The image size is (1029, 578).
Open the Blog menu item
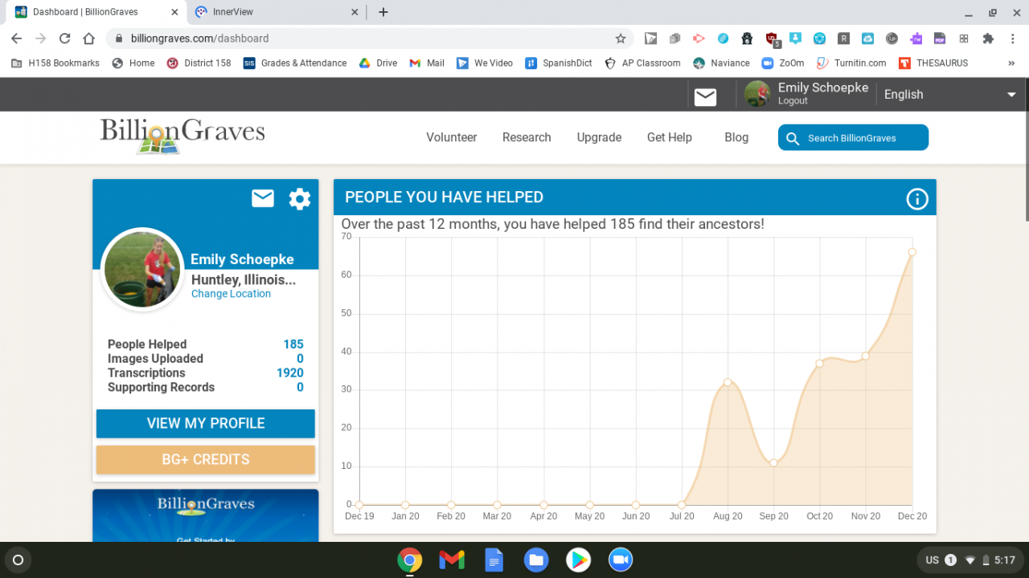pyautogui.click(x=736, y=137)
